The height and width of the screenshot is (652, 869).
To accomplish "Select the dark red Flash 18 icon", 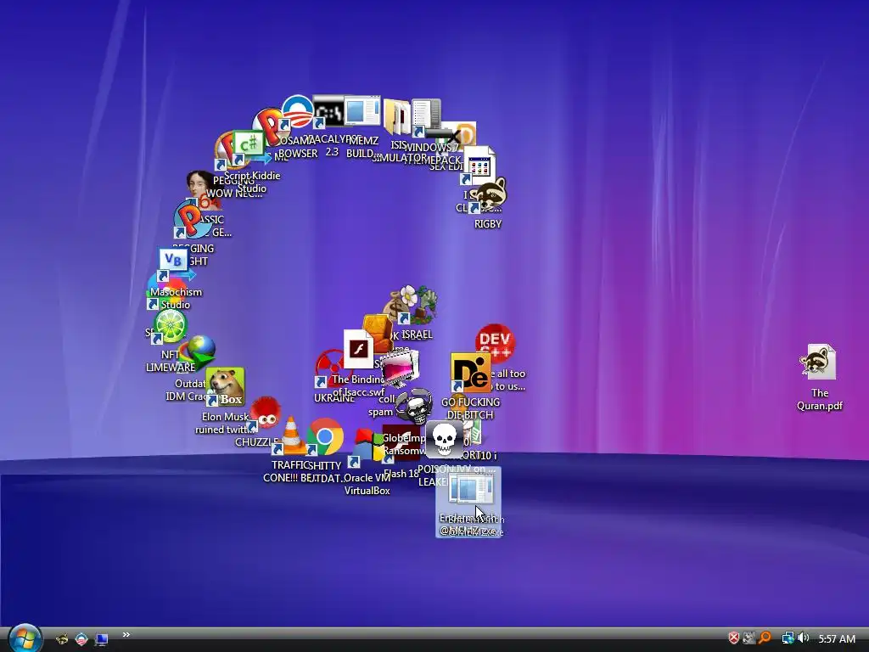I will (x=401, y=443).
